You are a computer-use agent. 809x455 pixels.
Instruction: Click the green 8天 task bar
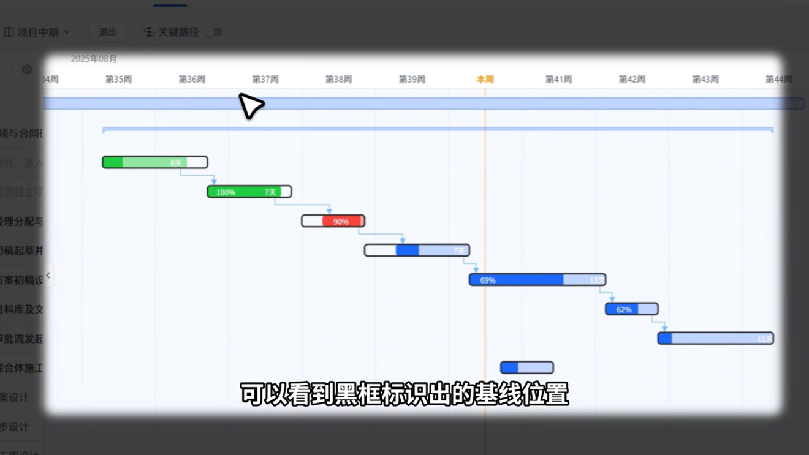click(x=155, y=162)
